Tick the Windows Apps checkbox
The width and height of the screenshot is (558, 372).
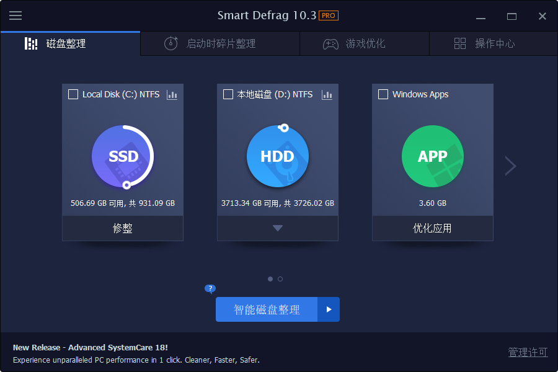point(383,94)
